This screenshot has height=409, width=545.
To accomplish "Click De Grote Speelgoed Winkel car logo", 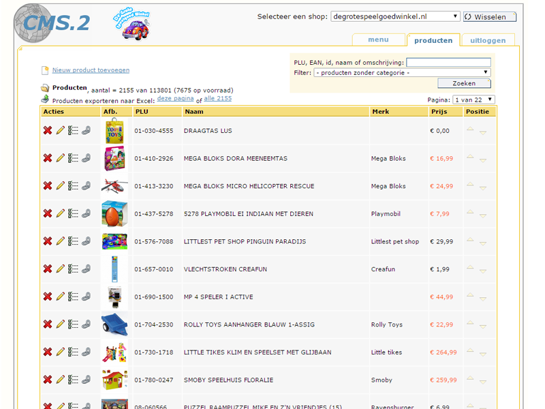I will pyautogui.click(x=133, y=24).
